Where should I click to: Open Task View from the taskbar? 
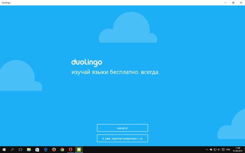click(21, 149)
